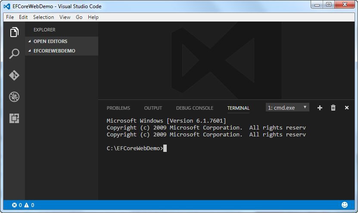Open the Go menu

(79, 17)
